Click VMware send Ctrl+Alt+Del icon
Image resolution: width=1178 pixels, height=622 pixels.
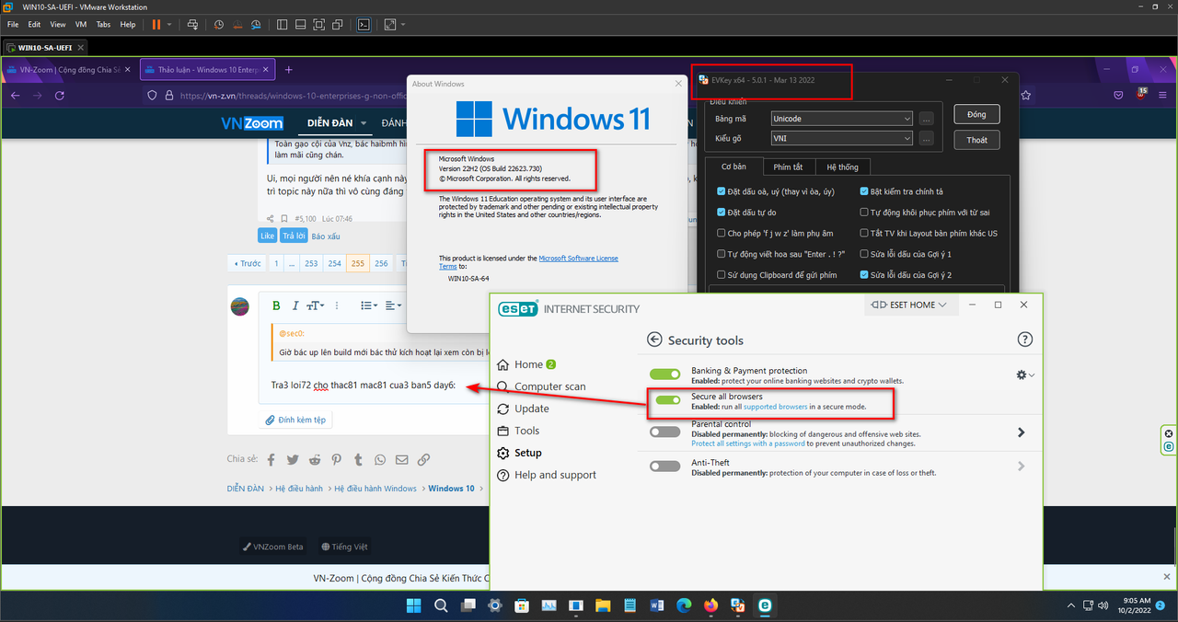tap(191, 24)
